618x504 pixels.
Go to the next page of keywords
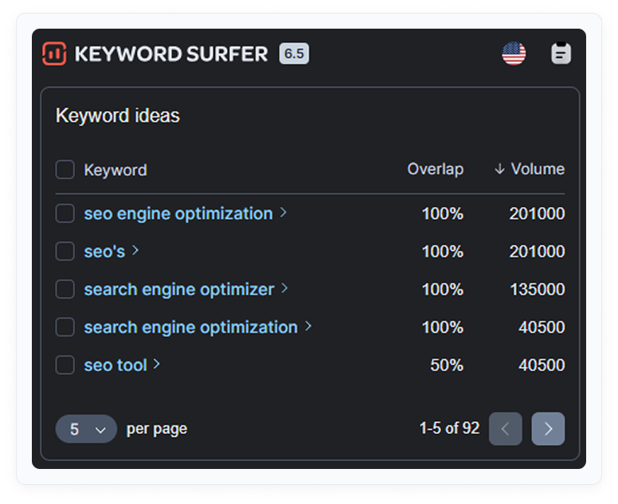pyautogui.click(x=548, y=428)
